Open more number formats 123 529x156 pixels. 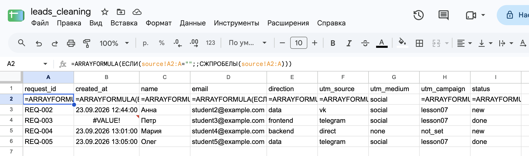[x=210, y=43]
